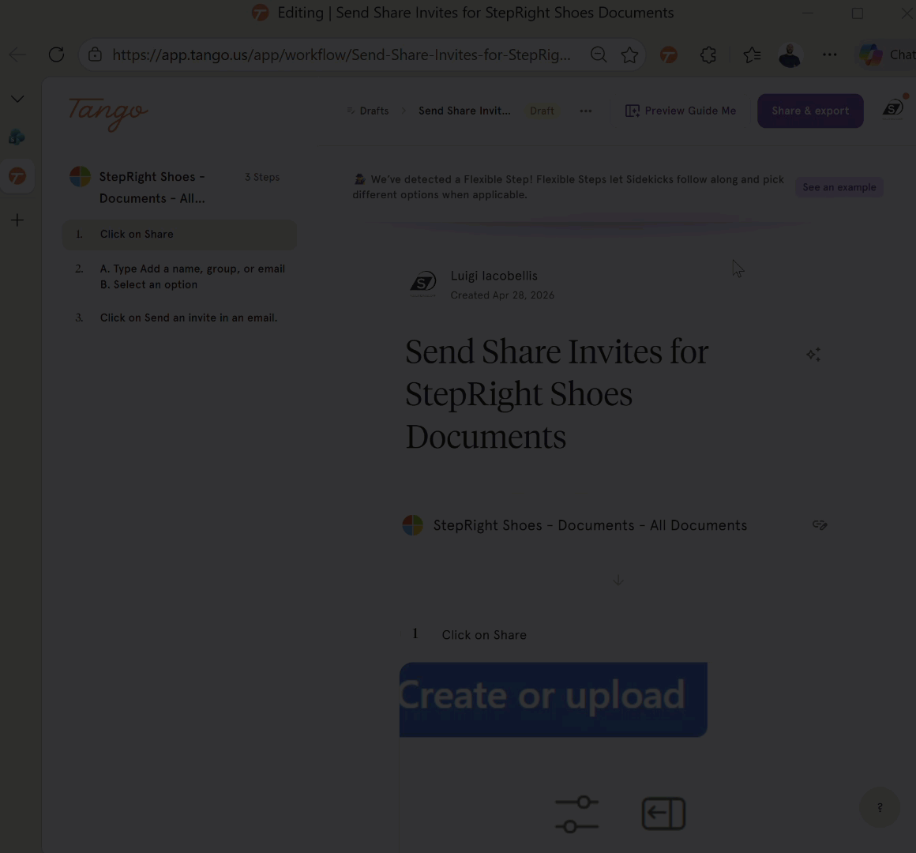Click the AI sparkle icon beside title
Image resolution: width=916 pixels, height=853 pixels.
[814, 355]
